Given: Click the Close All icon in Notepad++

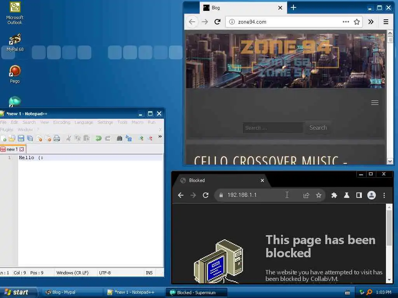Looking at the screenshot, I should pos(48,138).
